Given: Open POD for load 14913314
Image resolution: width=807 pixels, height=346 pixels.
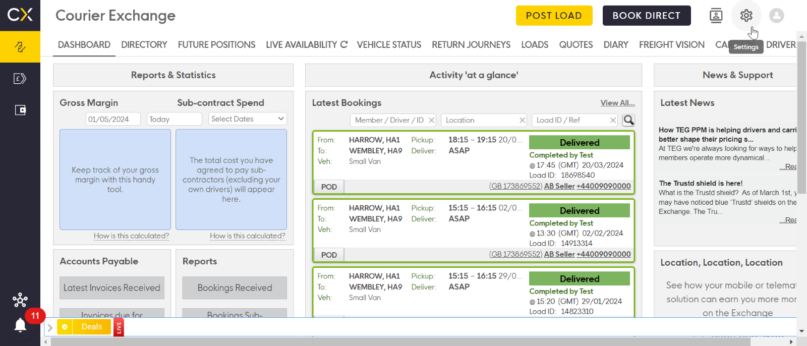Looking at the screenshot, I should (329, 255).
